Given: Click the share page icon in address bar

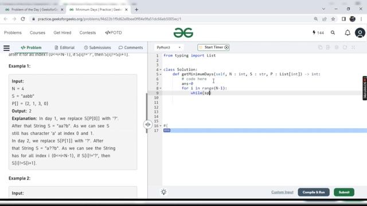Looking at the screenshot, I should [x=324, y=19].
